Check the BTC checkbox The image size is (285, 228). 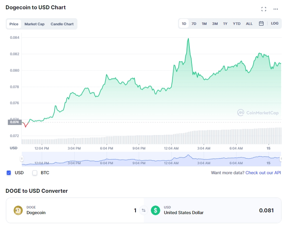[x=35, y=173]
